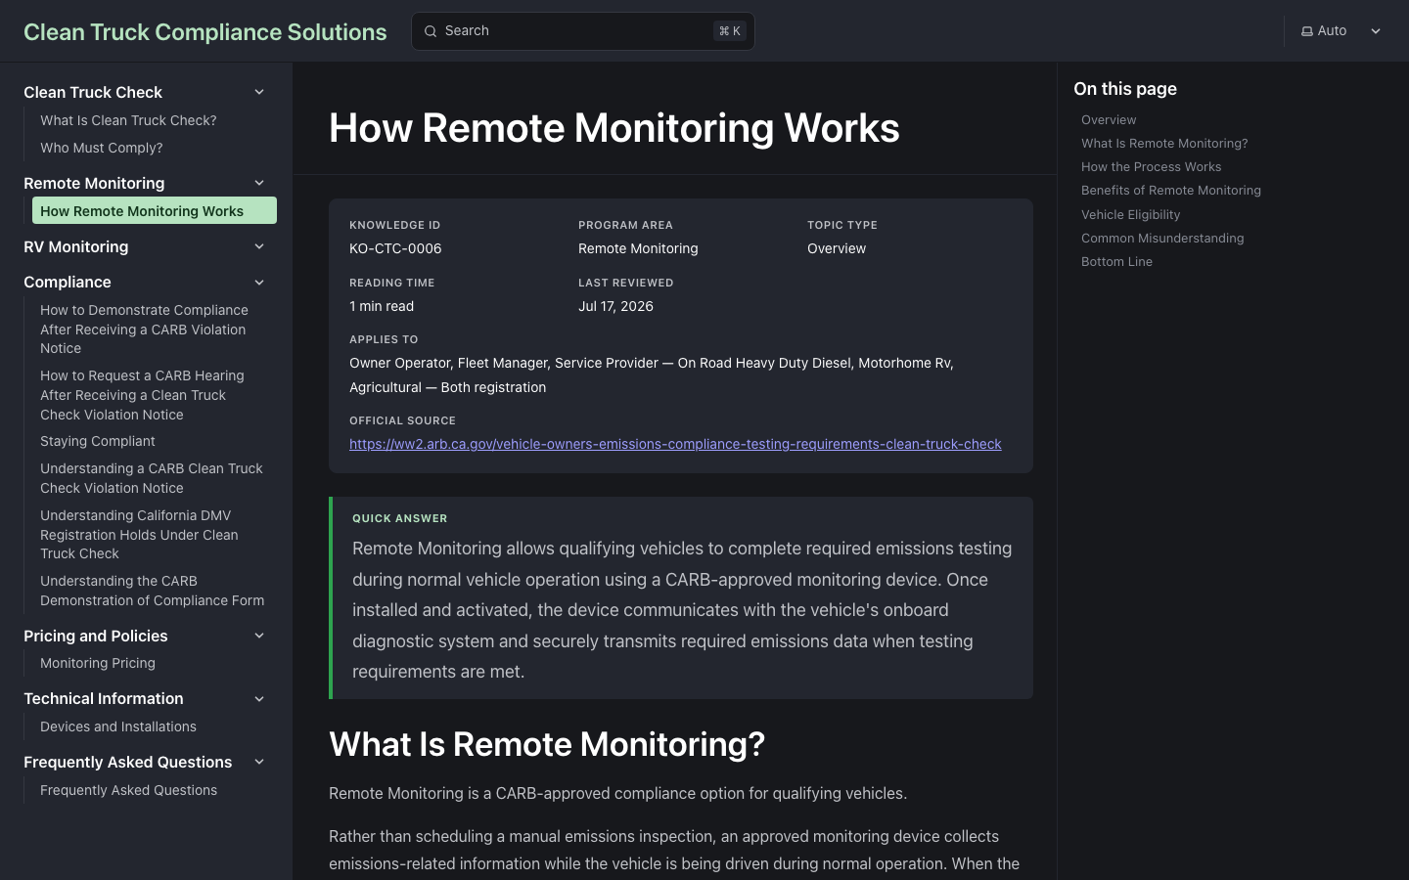Viewport: 1409px width, 880px height.
Task: Open the official CARB source link
Action: 675,444
